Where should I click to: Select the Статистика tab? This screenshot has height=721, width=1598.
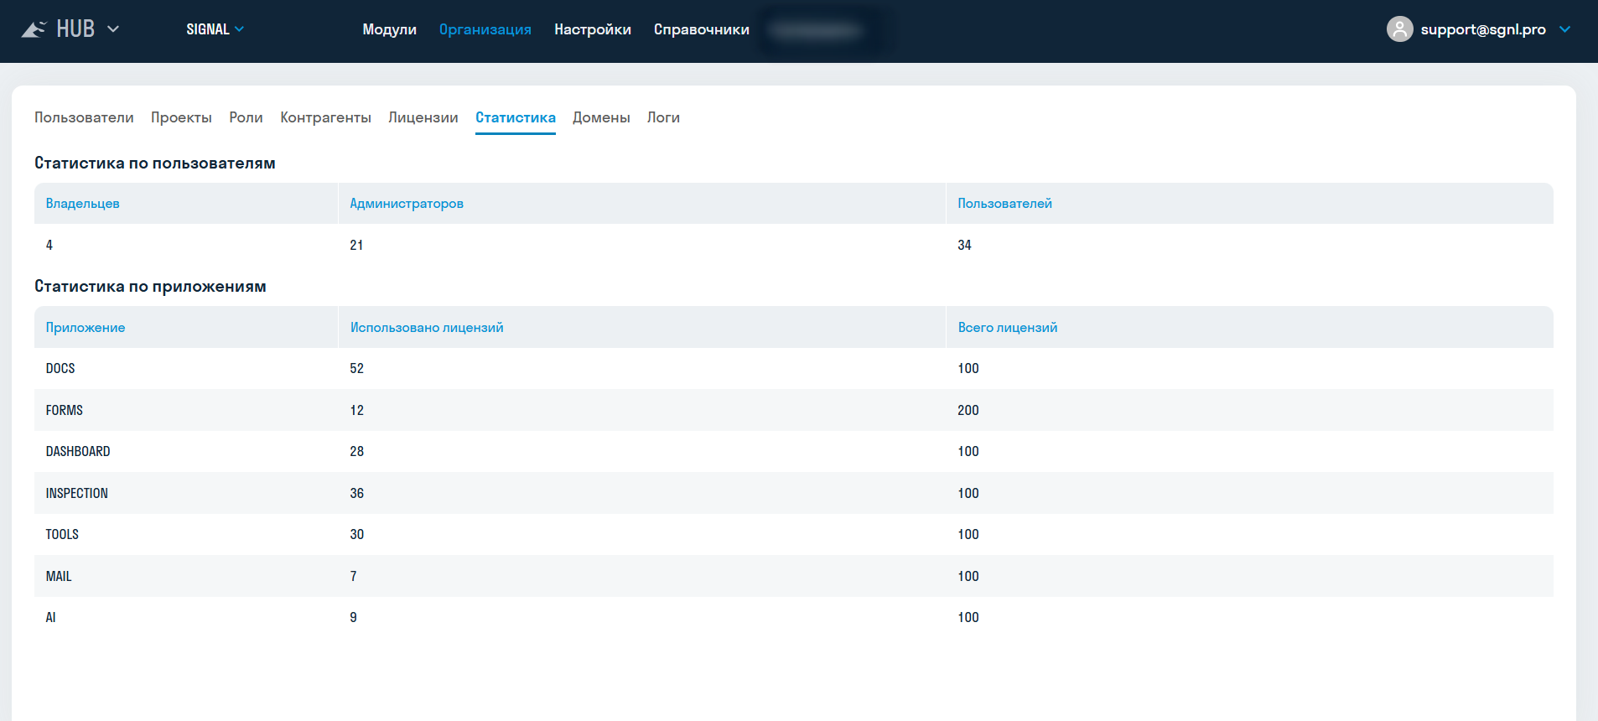(x=516, y=117)
